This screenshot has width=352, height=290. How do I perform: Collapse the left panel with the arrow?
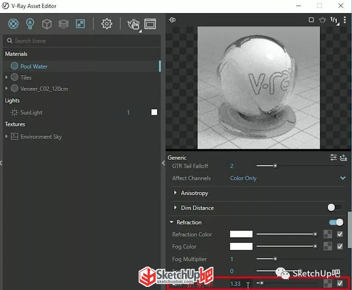[x=1, y=163]
